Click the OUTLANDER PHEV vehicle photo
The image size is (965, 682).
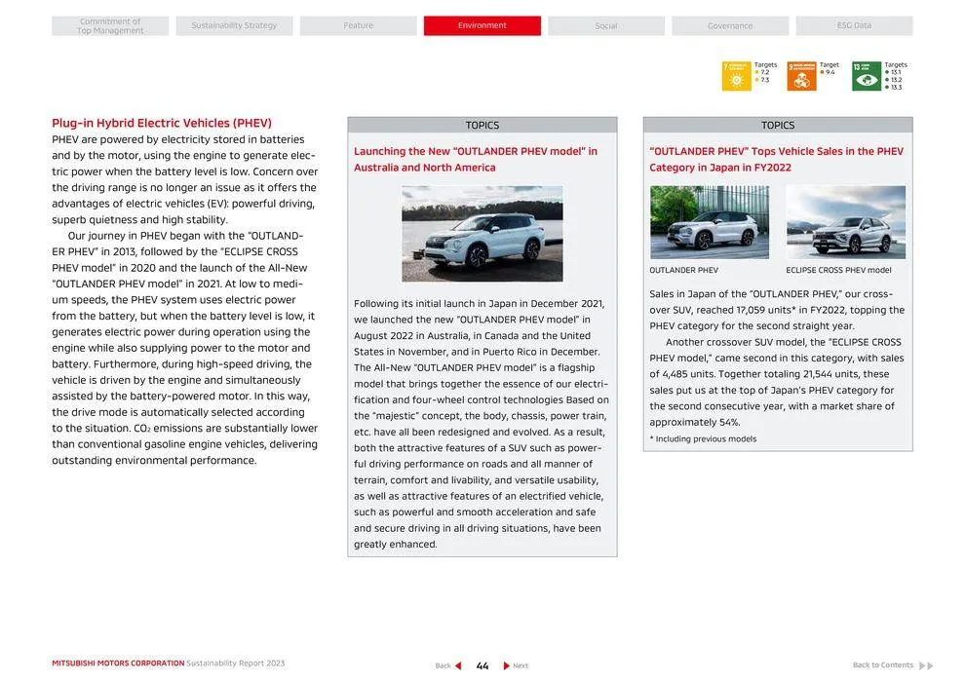click(x=709, y=222)
